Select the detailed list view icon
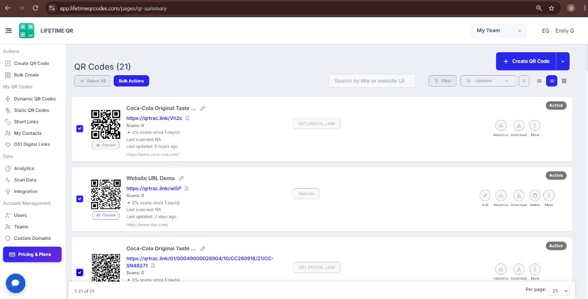 552,81
